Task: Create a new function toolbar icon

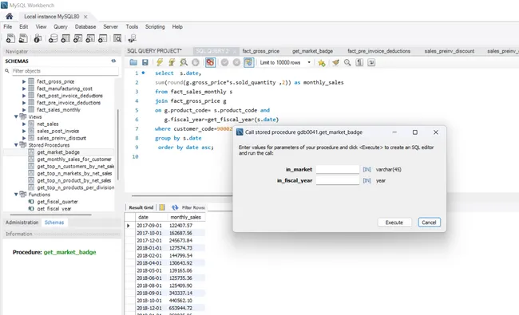Action: [103, 38]
